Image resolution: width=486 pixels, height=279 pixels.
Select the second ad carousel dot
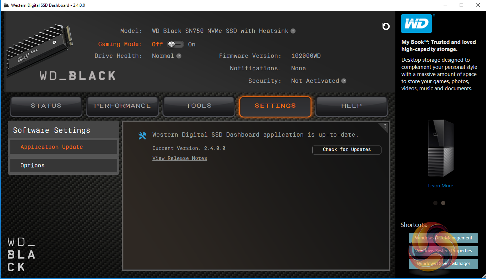tap(443, 203)
